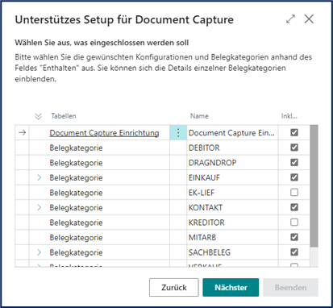The image size is (333, 308).
Task: Select Belegkategorie cell in the DRAGNDROP row
Action: coord(99,163)
